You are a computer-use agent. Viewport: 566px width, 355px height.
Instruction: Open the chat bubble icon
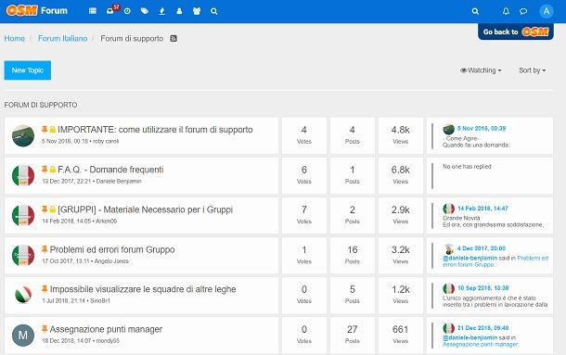point(523,11)
